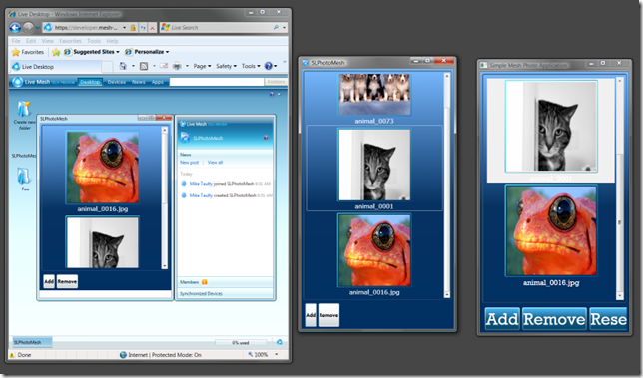
Task: Switch to the Apps tab in Live Mesh
Action: click(x=158, y=82)
